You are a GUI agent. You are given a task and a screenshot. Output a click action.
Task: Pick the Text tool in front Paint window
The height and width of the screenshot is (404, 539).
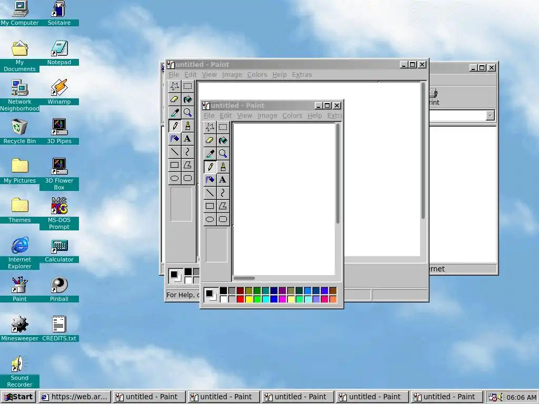[223, 180]
